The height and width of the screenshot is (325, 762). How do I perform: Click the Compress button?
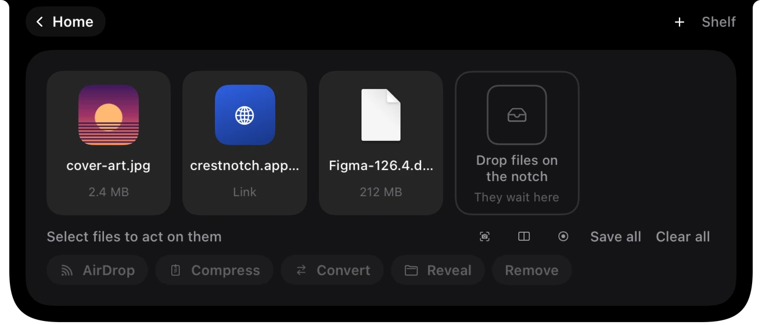point(214,270)
